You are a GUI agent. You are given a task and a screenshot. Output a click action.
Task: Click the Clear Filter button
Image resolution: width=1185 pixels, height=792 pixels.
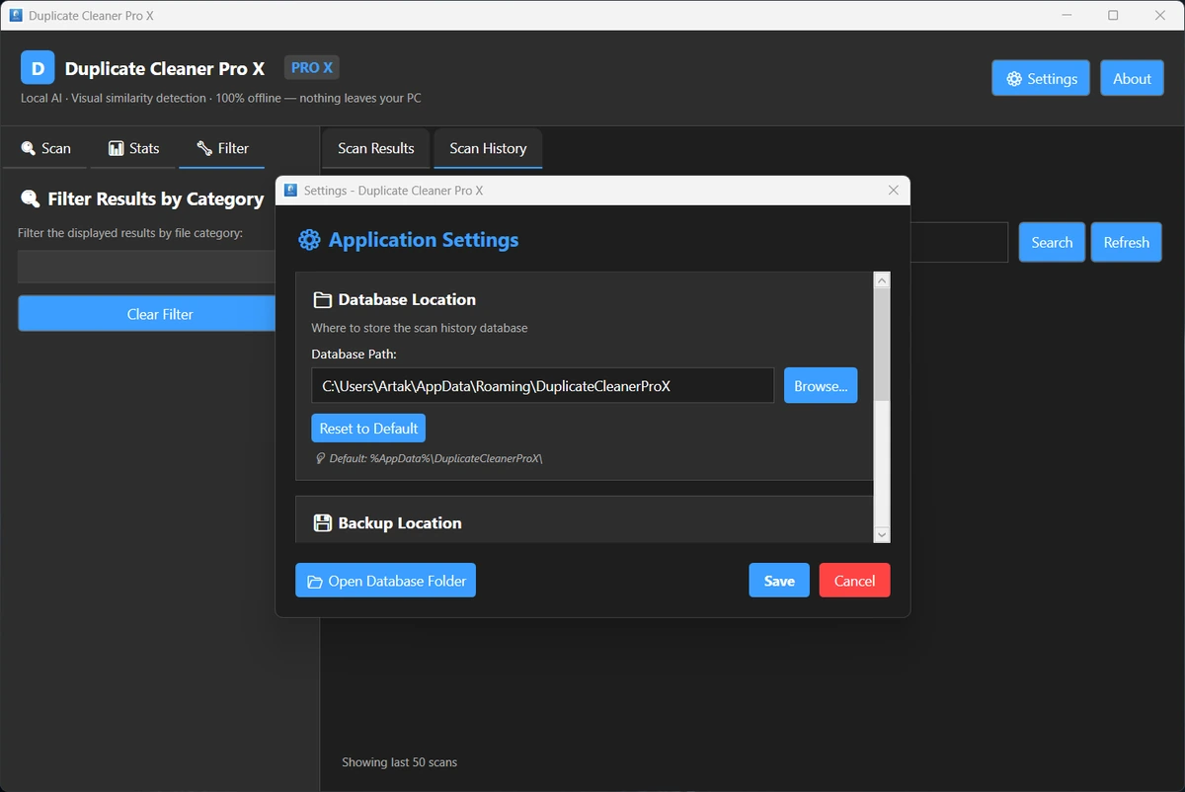(x=160, y=314)
